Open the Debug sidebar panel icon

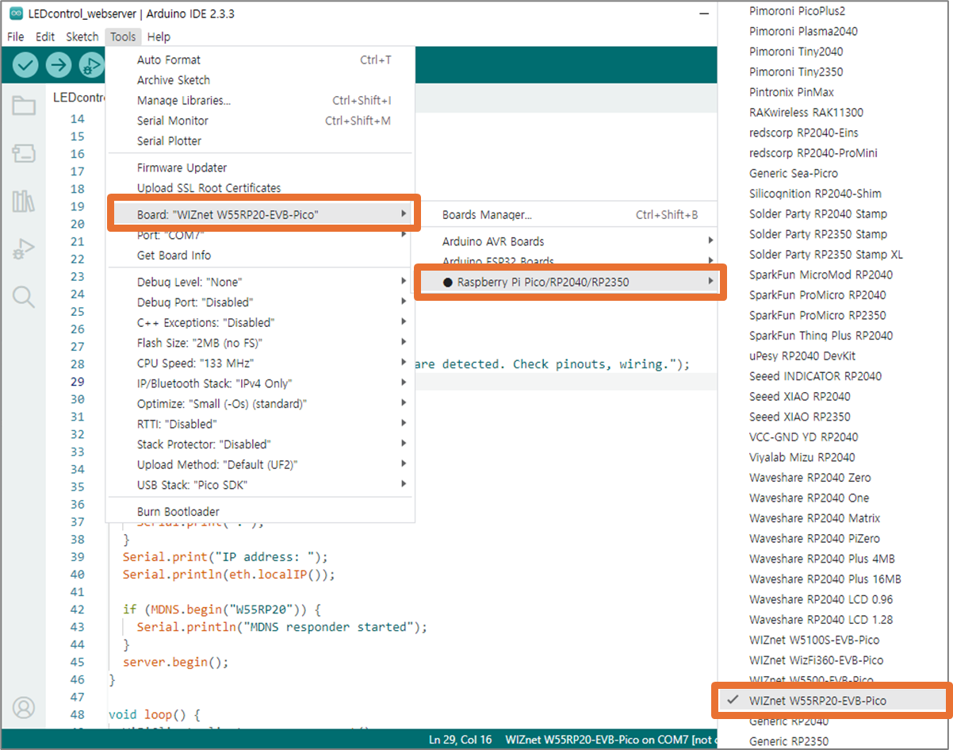[24, 249]
